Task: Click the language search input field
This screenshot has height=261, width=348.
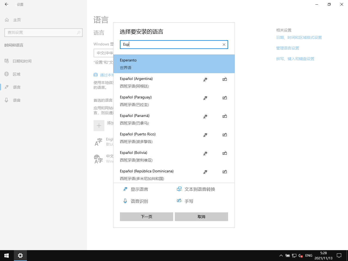Action: 171,45
